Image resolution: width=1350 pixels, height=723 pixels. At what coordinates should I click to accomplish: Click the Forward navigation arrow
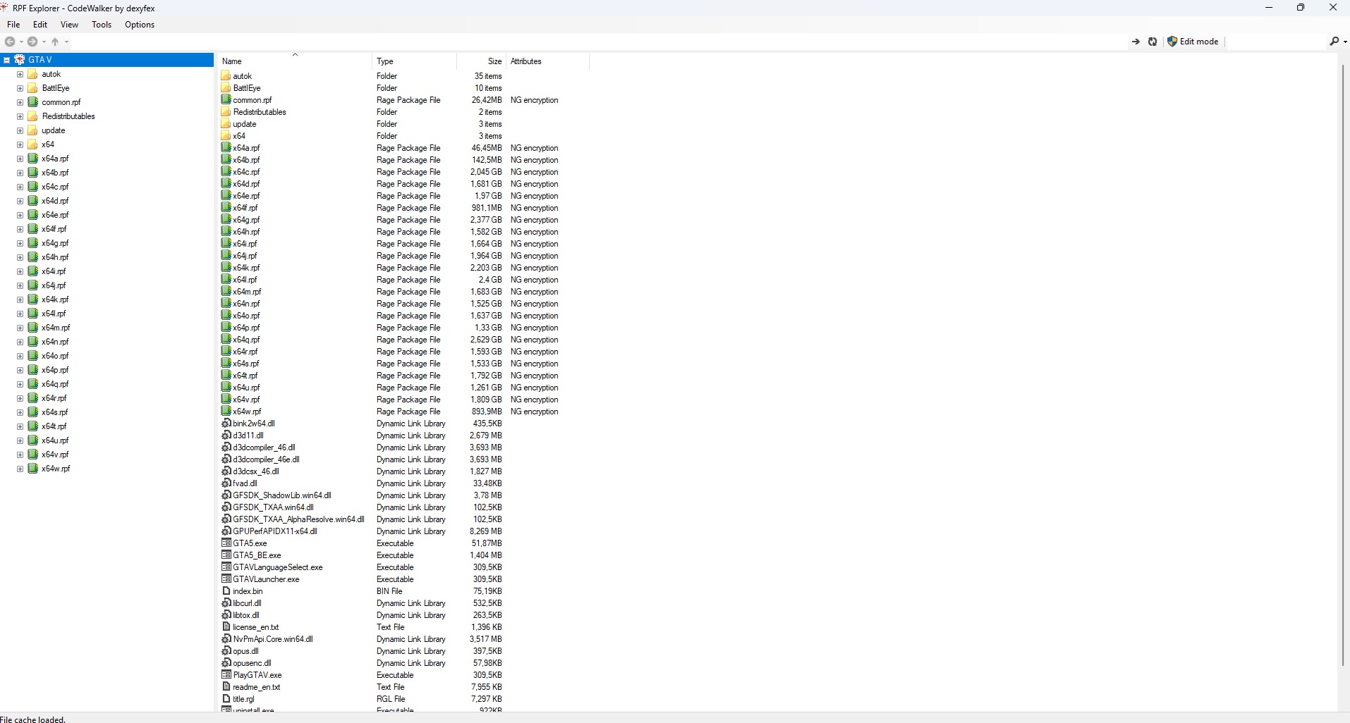pyautogui.click(x=32, y=42)
